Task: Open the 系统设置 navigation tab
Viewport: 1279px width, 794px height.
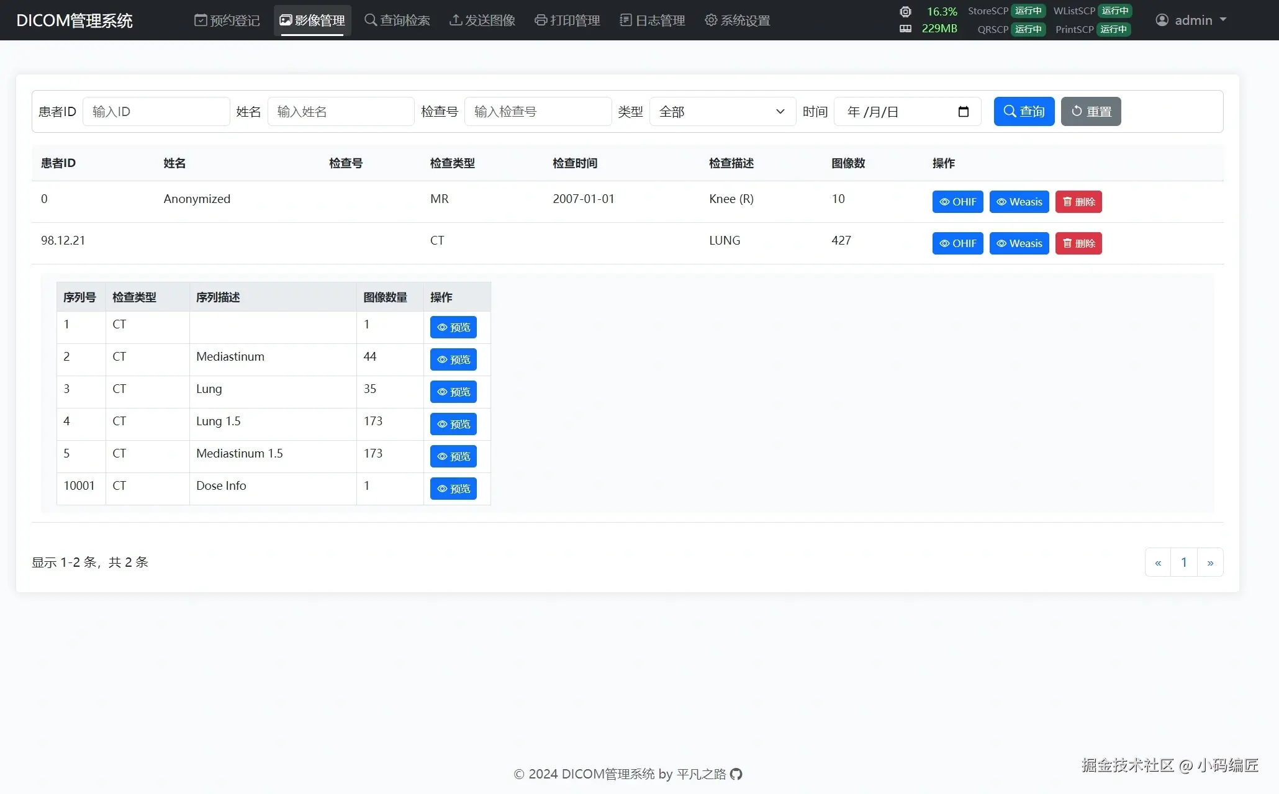Action: pos(738,20)
